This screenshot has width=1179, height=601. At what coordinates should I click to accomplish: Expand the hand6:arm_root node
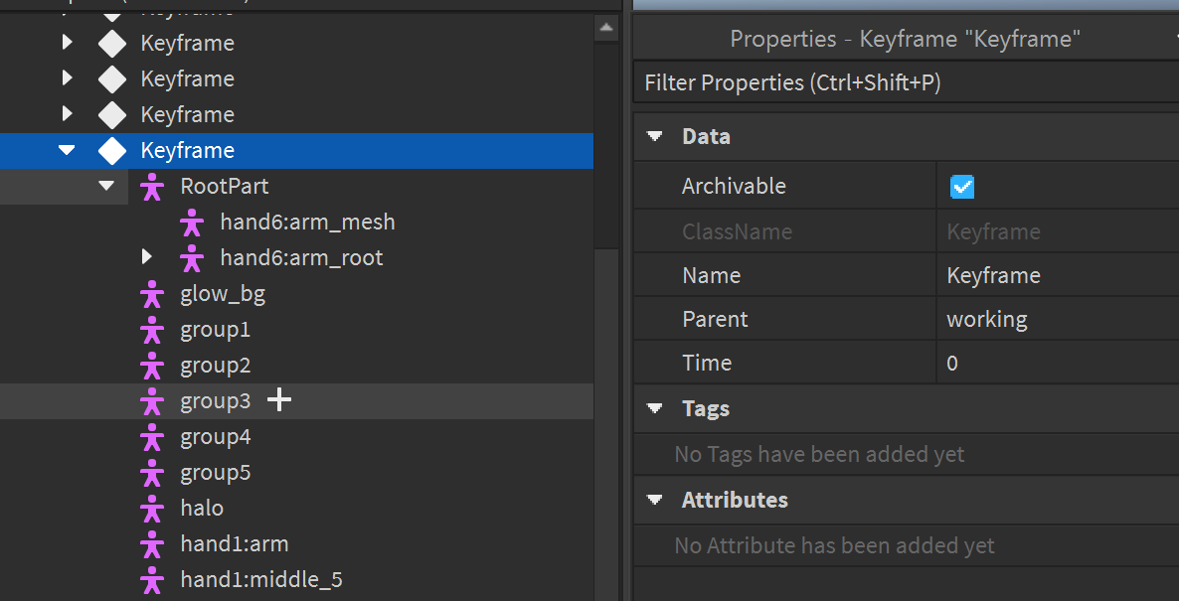coord(147,257)
